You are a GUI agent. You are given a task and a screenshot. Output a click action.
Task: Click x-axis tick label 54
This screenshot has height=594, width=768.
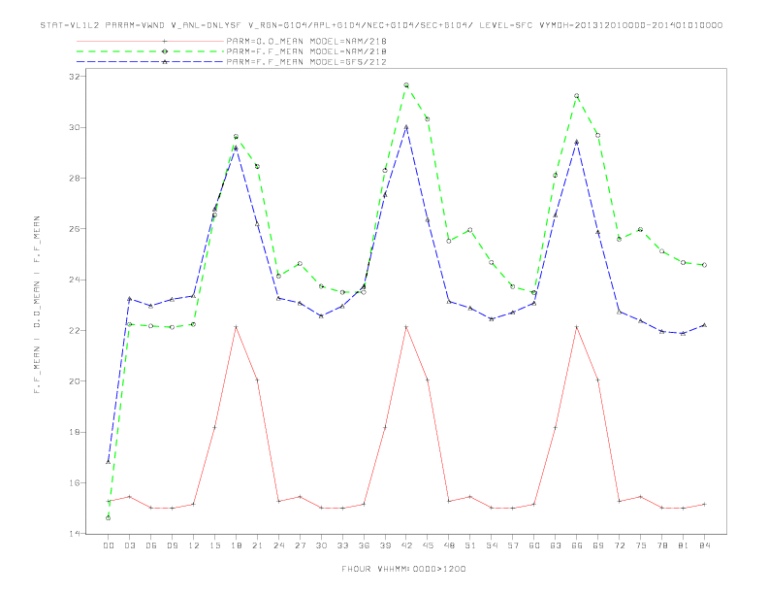(492, 545)
